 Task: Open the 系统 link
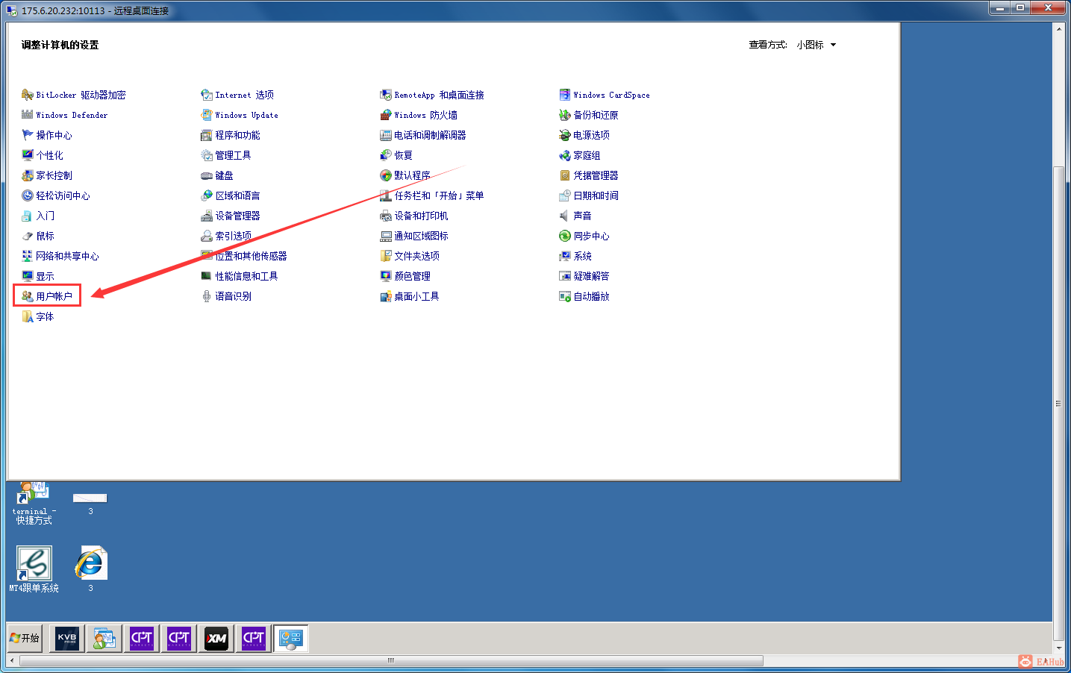tap(583, 256)
